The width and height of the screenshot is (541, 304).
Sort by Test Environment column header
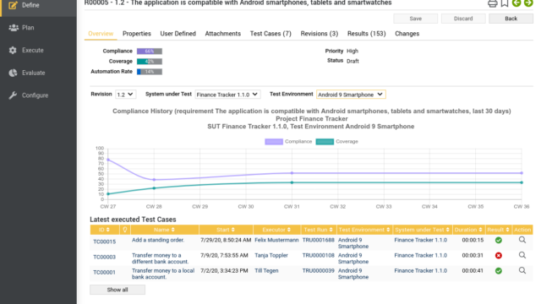[x=364, y=230]
